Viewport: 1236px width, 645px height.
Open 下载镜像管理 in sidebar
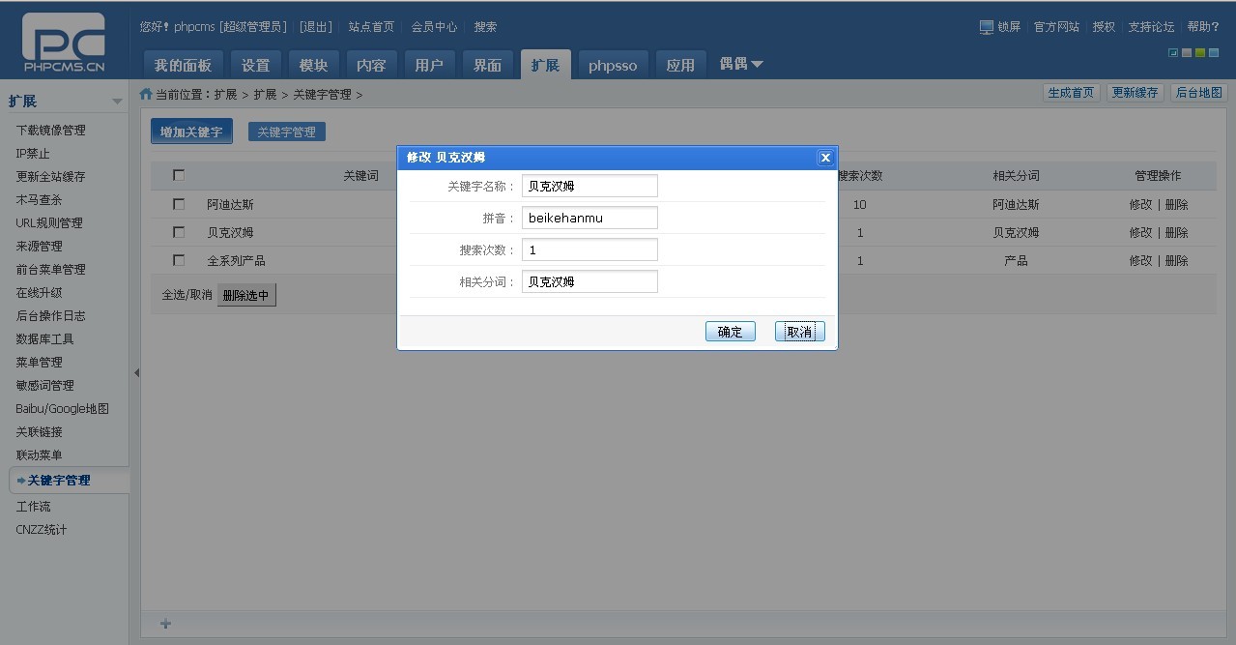[50, 130]
